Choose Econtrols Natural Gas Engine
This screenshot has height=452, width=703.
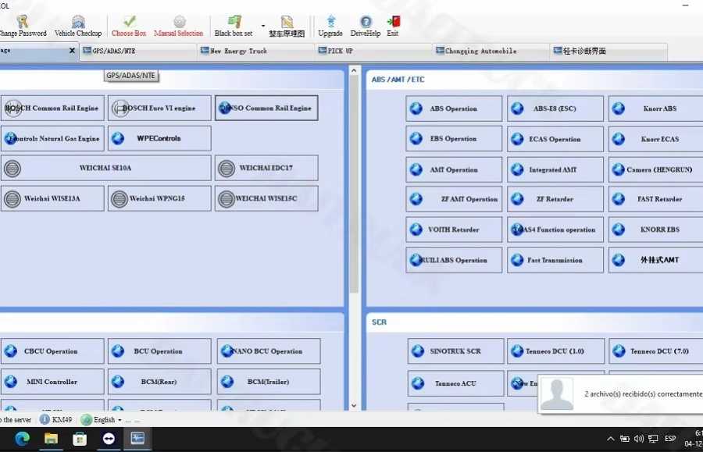coord(52,138)
